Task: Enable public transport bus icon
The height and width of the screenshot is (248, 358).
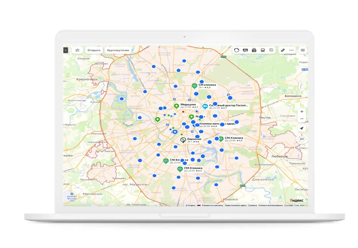Action: coord(263,50)
